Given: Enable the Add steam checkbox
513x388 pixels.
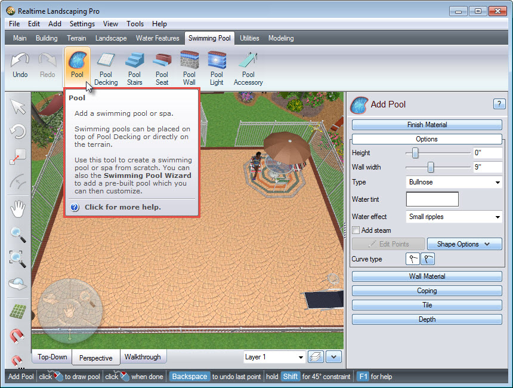Looking at the screenshot, I should (356, 230).
